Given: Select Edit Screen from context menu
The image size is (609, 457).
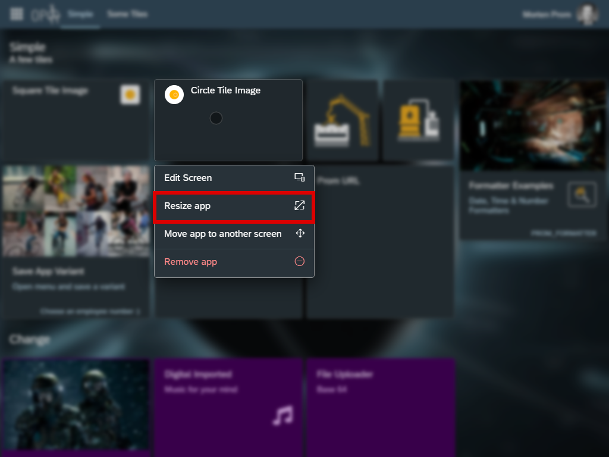Looking at the screenshot, I should click(188, 178).
